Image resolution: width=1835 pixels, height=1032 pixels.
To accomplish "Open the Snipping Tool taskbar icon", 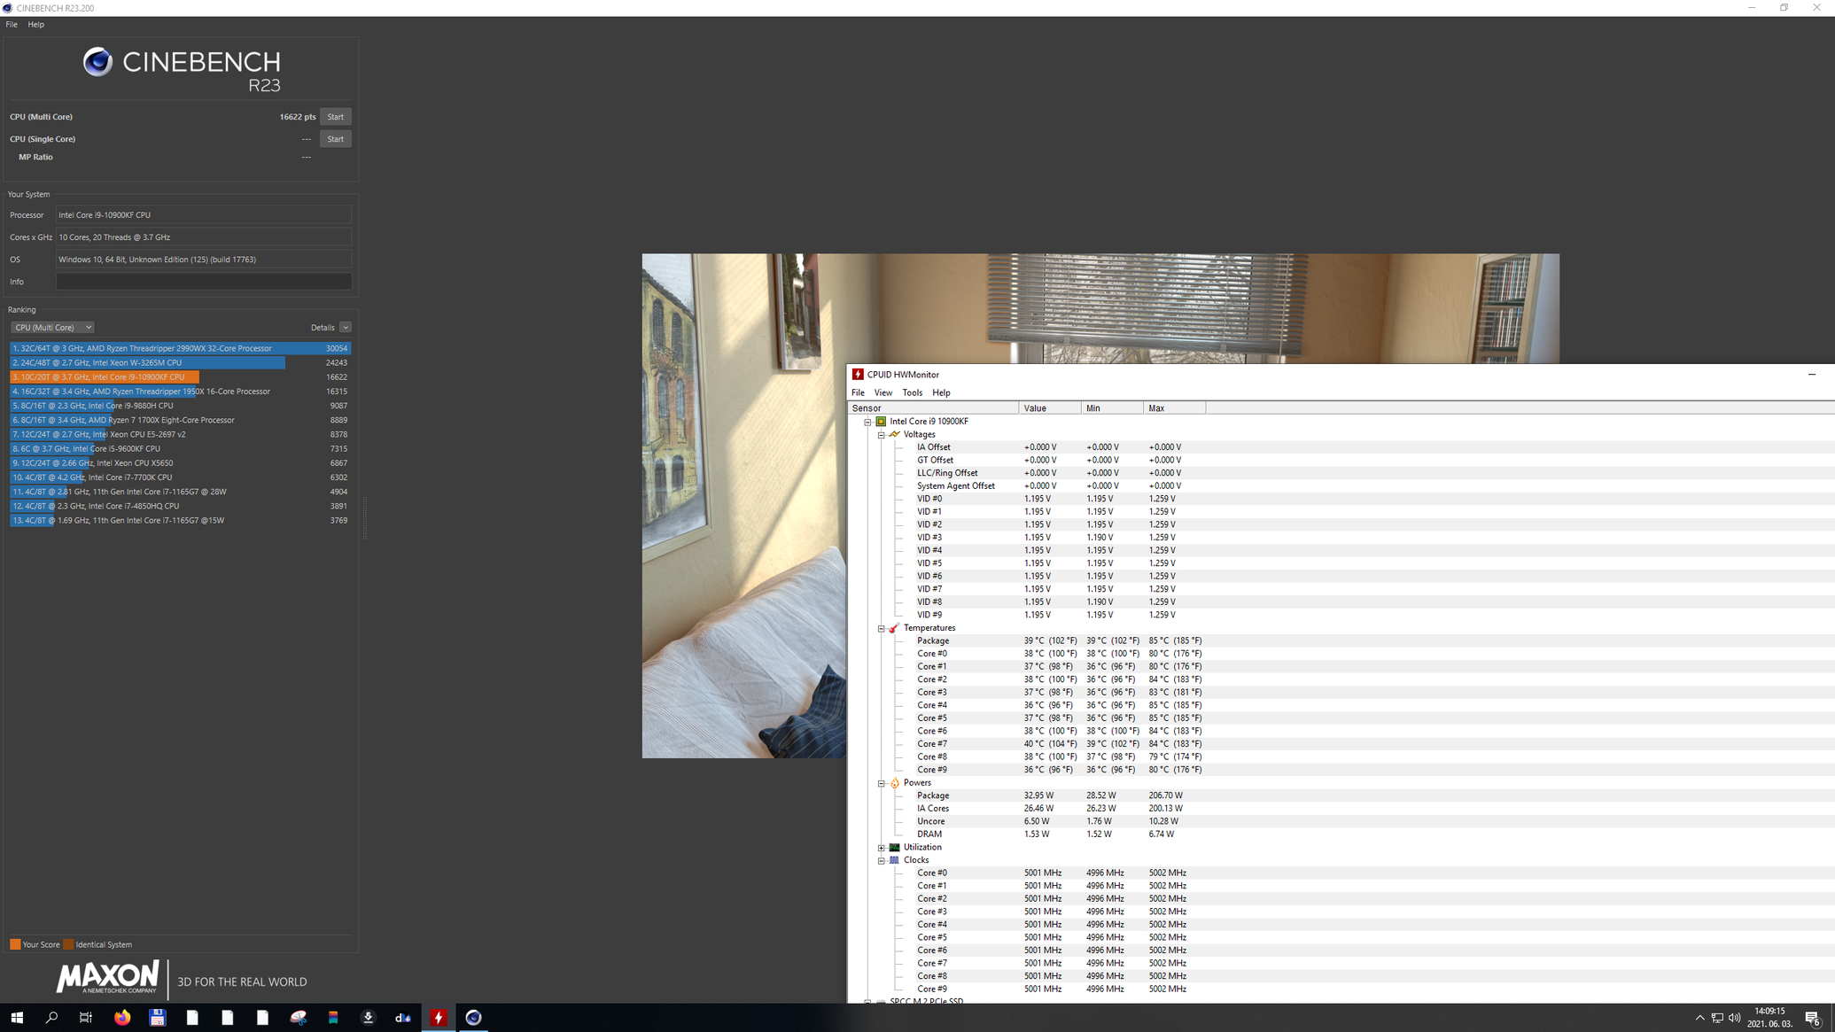I will [299, 1018].
